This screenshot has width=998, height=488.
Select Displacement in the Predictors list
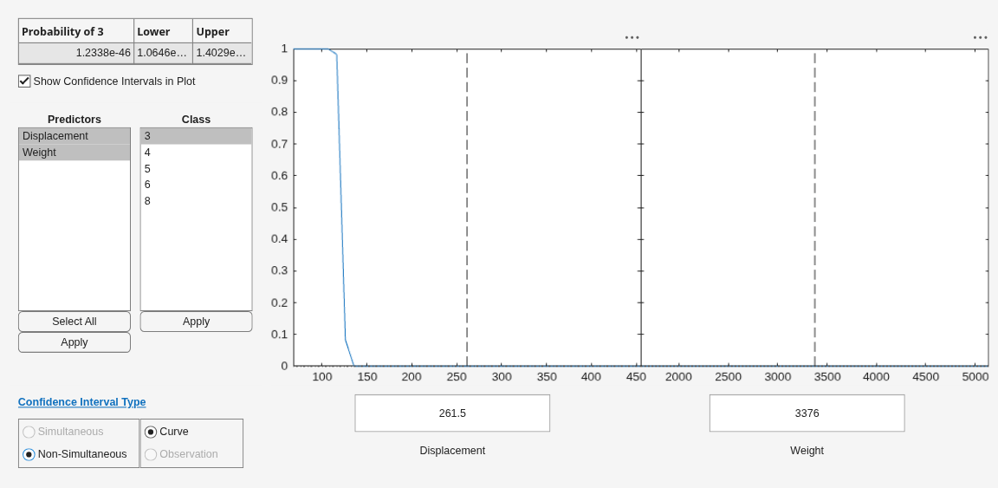click(75, 136)
